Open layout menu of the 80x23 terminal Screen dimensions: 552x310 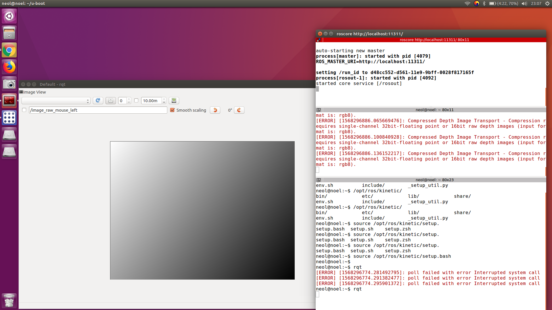coord(319,180)
